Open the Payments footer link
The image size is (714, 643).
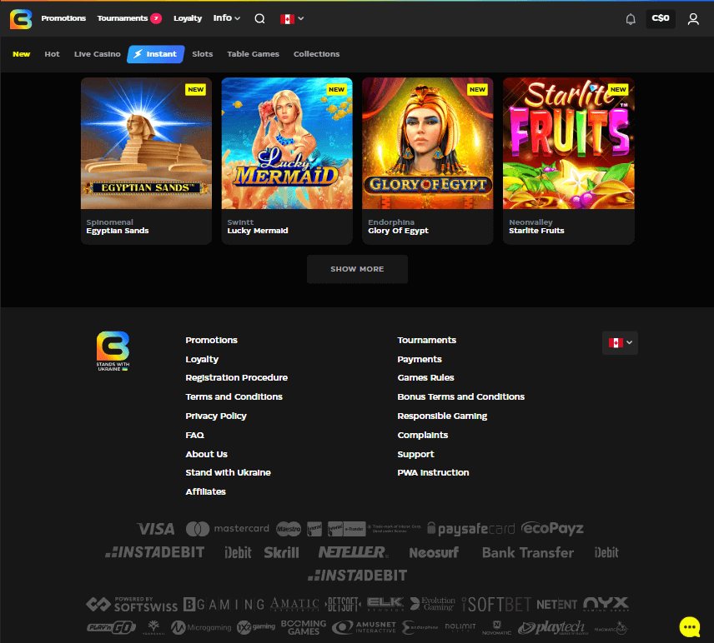point(420,359)
